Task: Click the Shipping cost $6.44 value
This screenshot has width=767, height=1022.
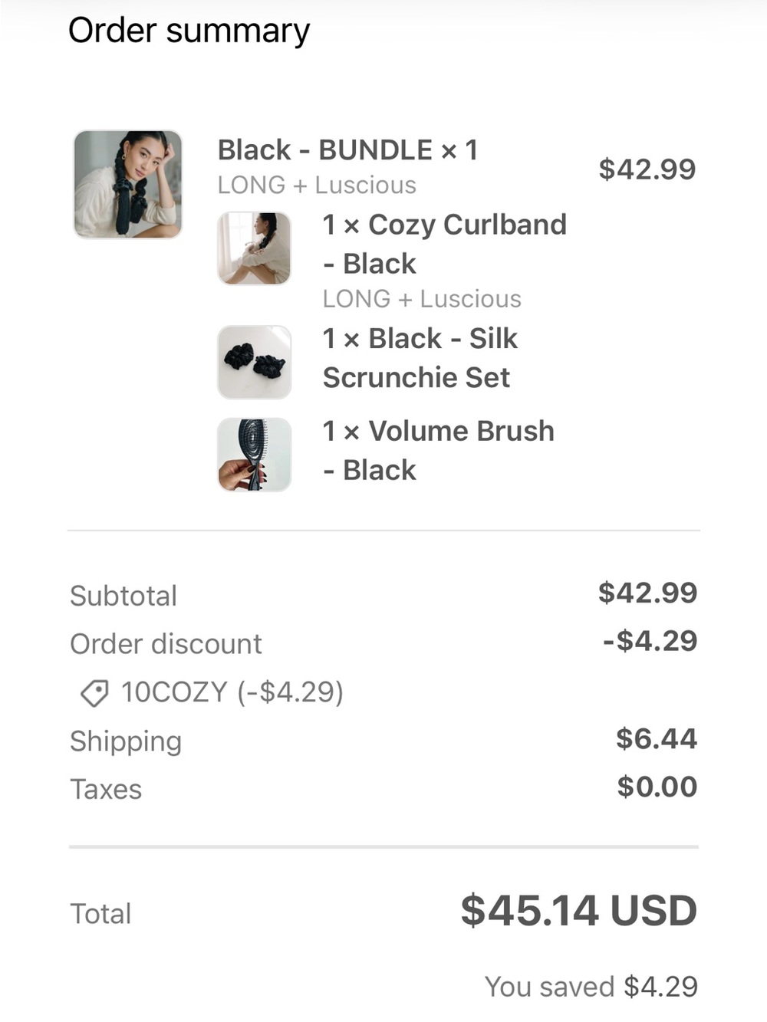Action: (x=657, y=738)
